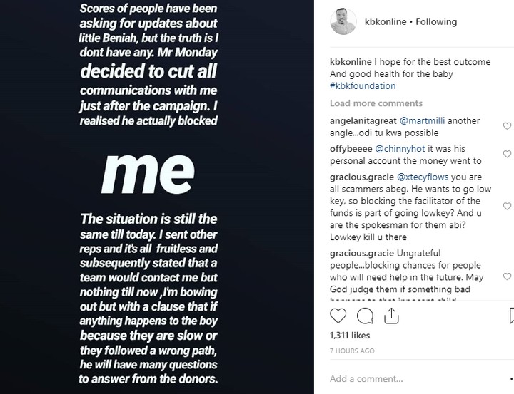Click the comment speech bubble icon

point(365,315)
